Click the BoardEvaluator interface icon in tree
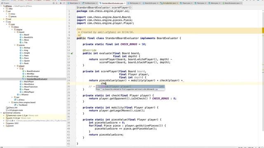 coord(24,71)
